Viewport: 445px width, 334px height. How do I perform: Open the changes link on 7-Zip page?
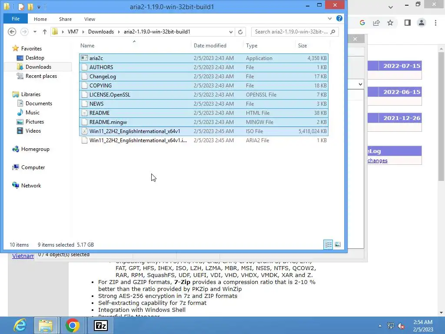click(378, 160)
